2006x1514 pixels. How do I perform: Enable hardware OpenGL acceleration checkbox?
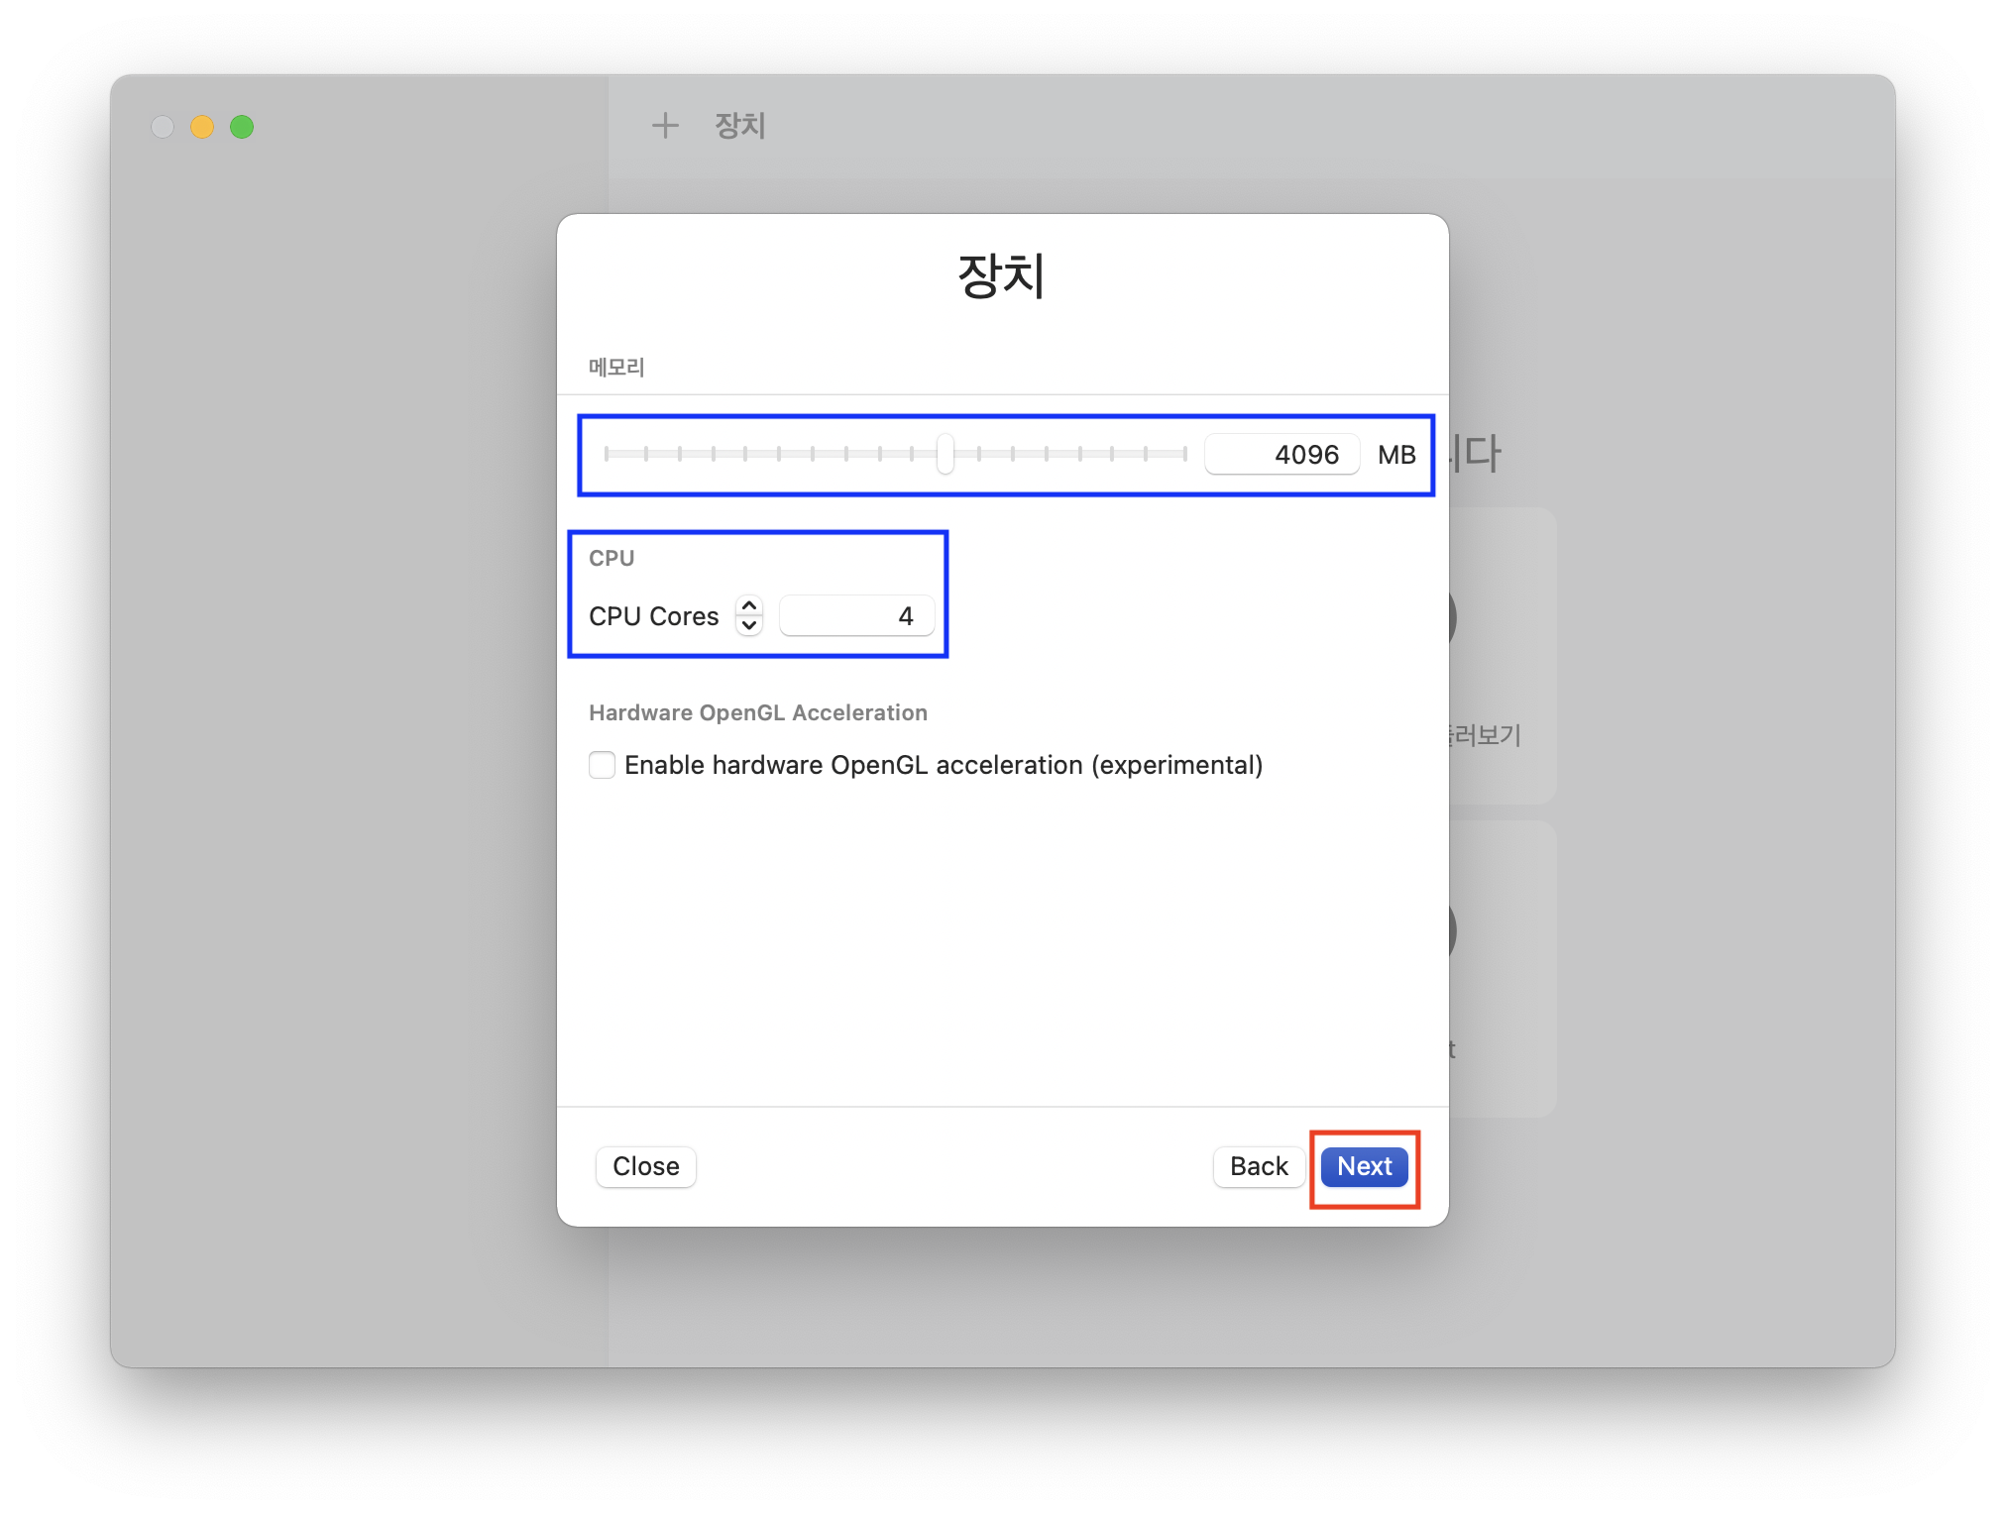coord(602,765)
